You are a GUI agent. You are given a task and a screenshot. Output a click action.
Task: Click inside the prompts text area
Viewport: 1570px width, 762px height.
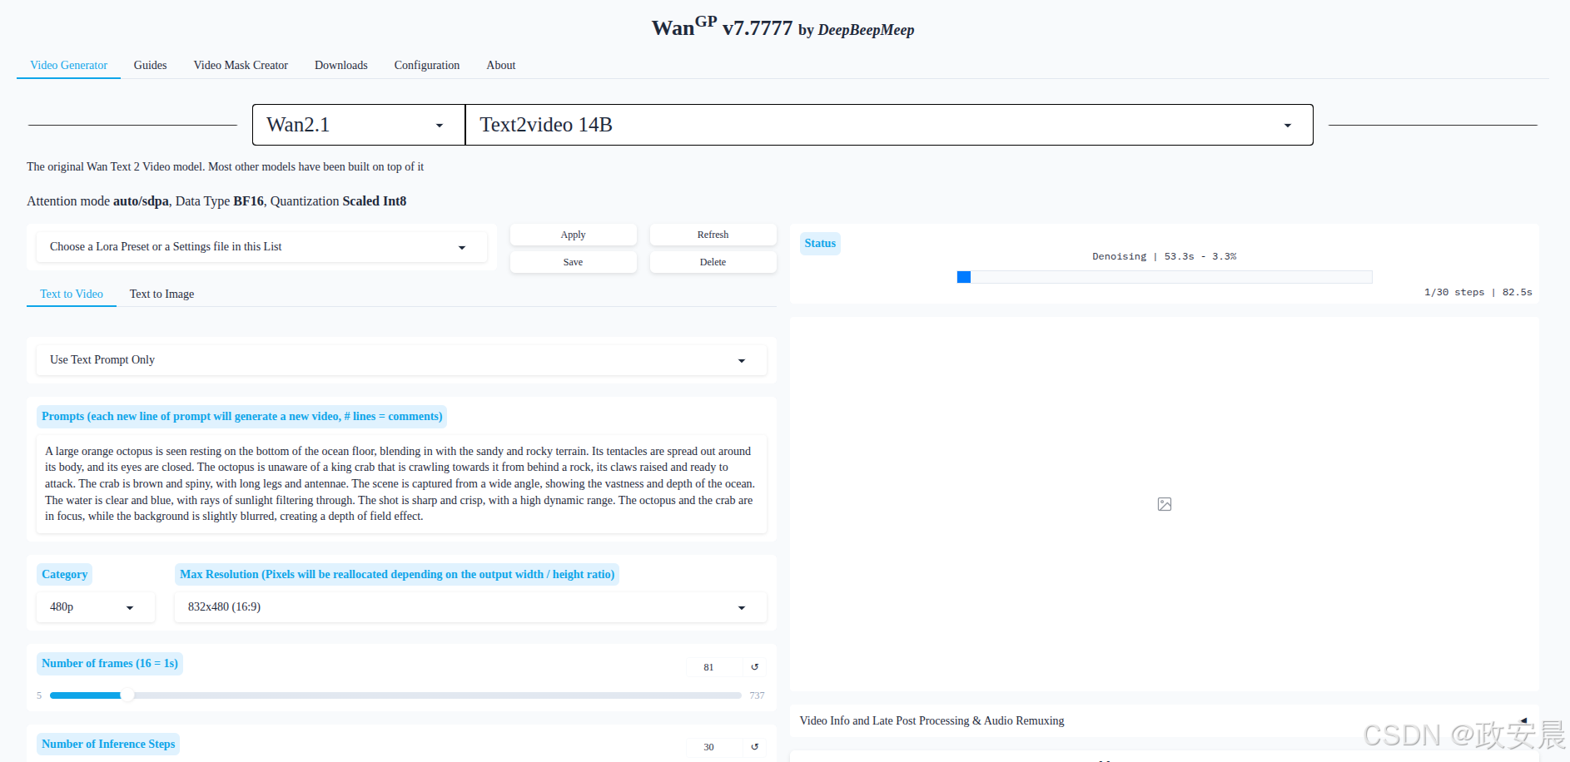pos(400,484)
